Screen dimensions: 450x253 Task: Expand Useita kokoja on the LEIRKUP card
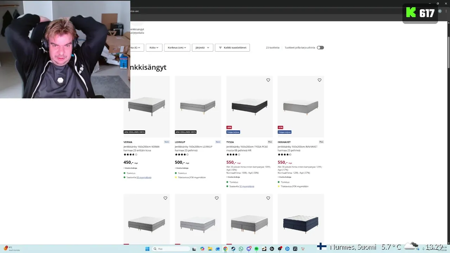pyautogui.click(x=182, y=168)
